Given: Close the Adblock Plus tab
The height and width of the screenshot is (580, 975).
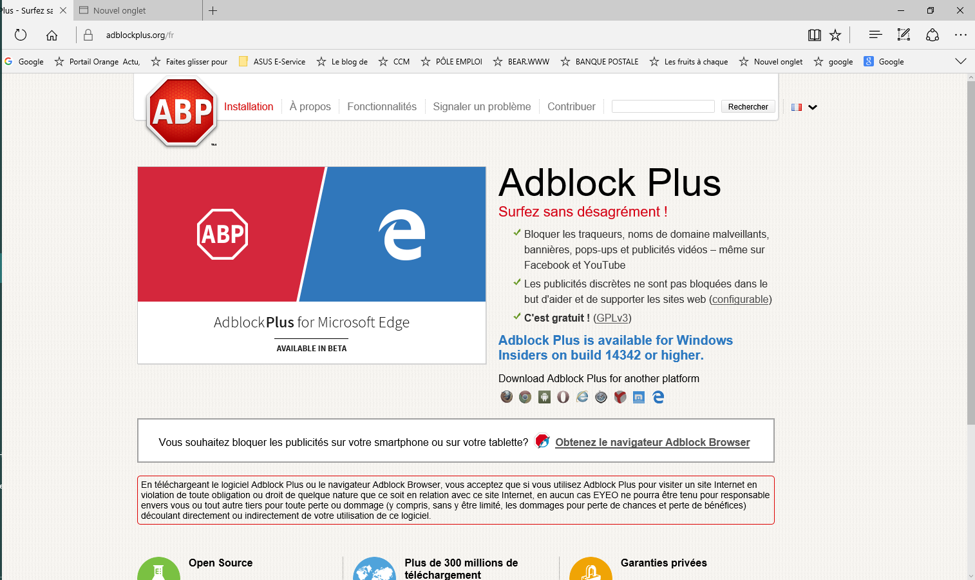Looking at the screenshot, I should (x=63, y=10).
